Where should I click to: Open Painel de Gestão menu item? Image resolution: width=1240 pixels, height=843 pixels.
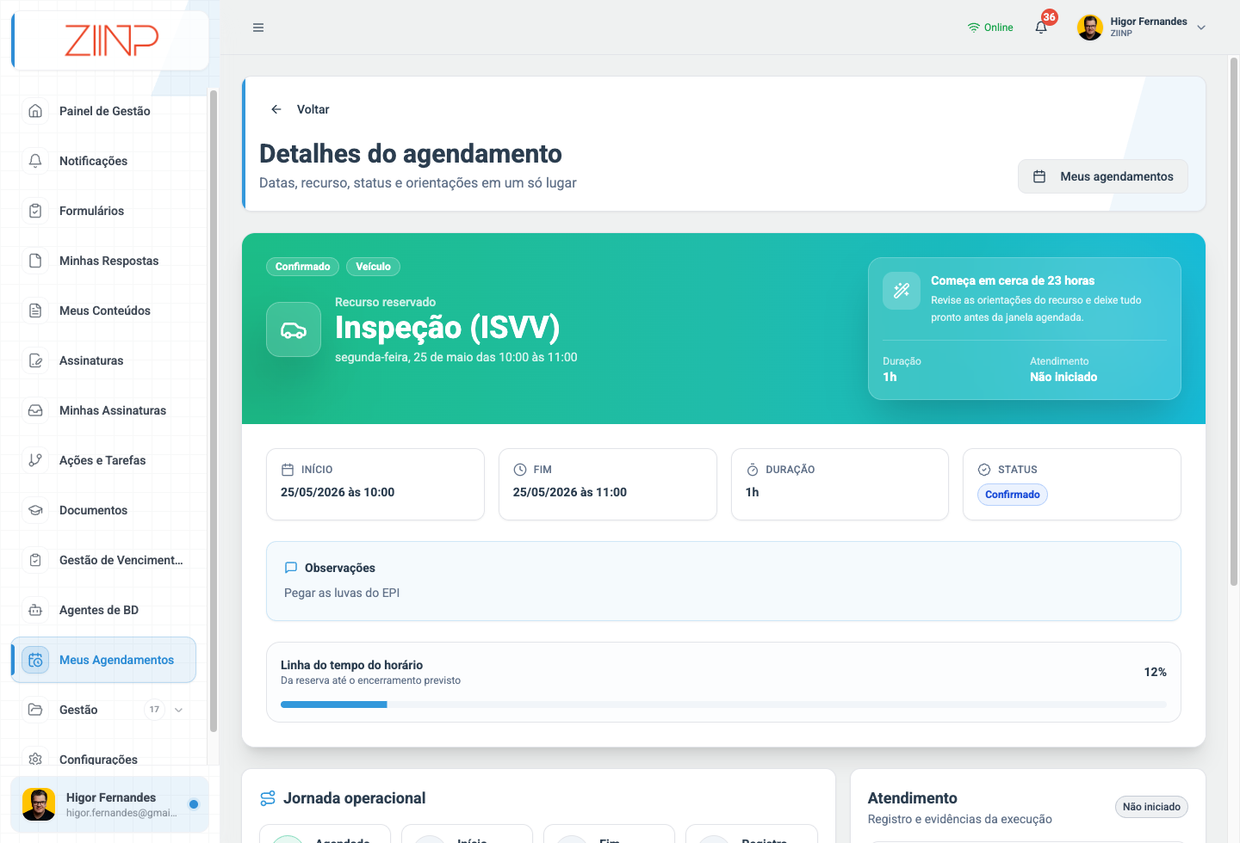pos(104,111)
